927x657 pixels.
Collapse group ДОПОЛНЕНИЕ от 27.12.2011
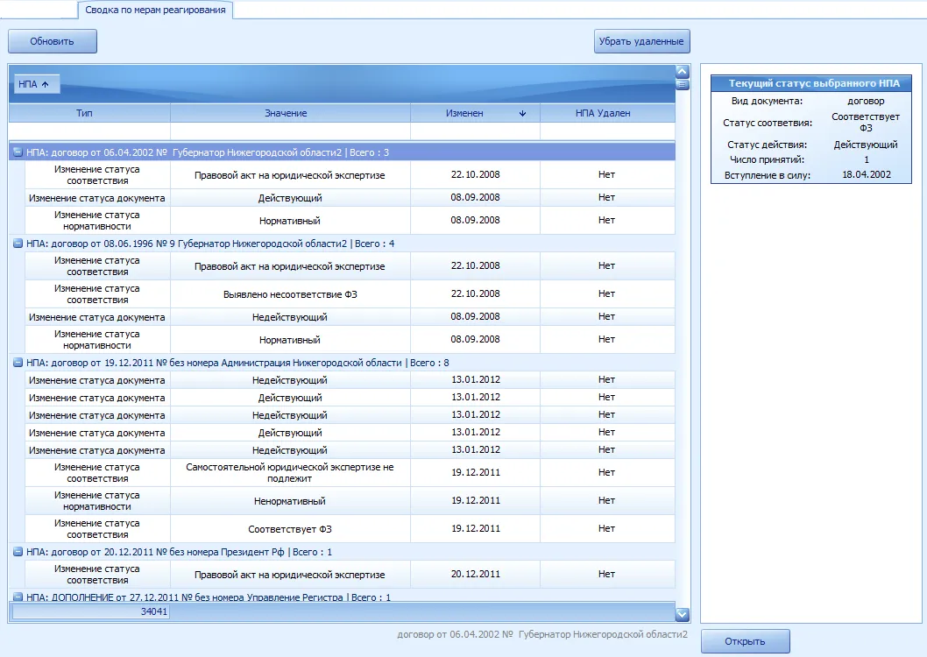click(x=18, y=597)
